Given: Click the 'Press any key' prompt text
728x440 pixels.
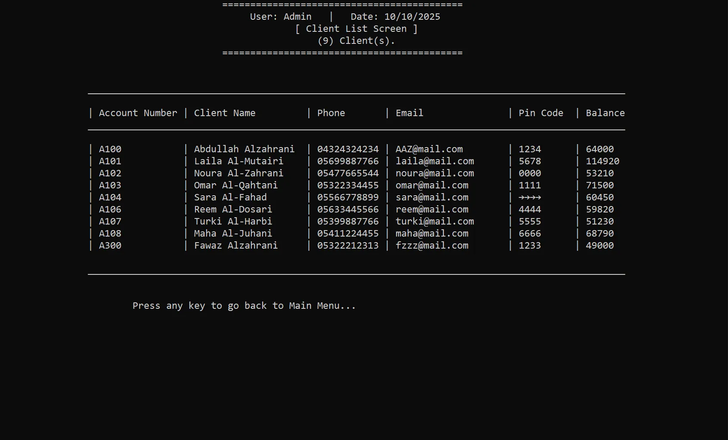Looking at the screenshot, I should tap(244, 306).
